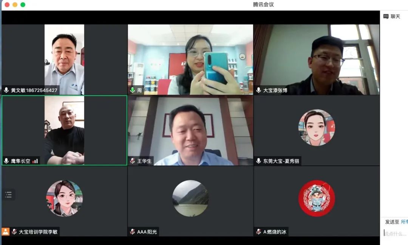This screenshot has height=245, width=408.
Task: Open the 聊天 chat panel icon
Action: [x=386, y=16]
